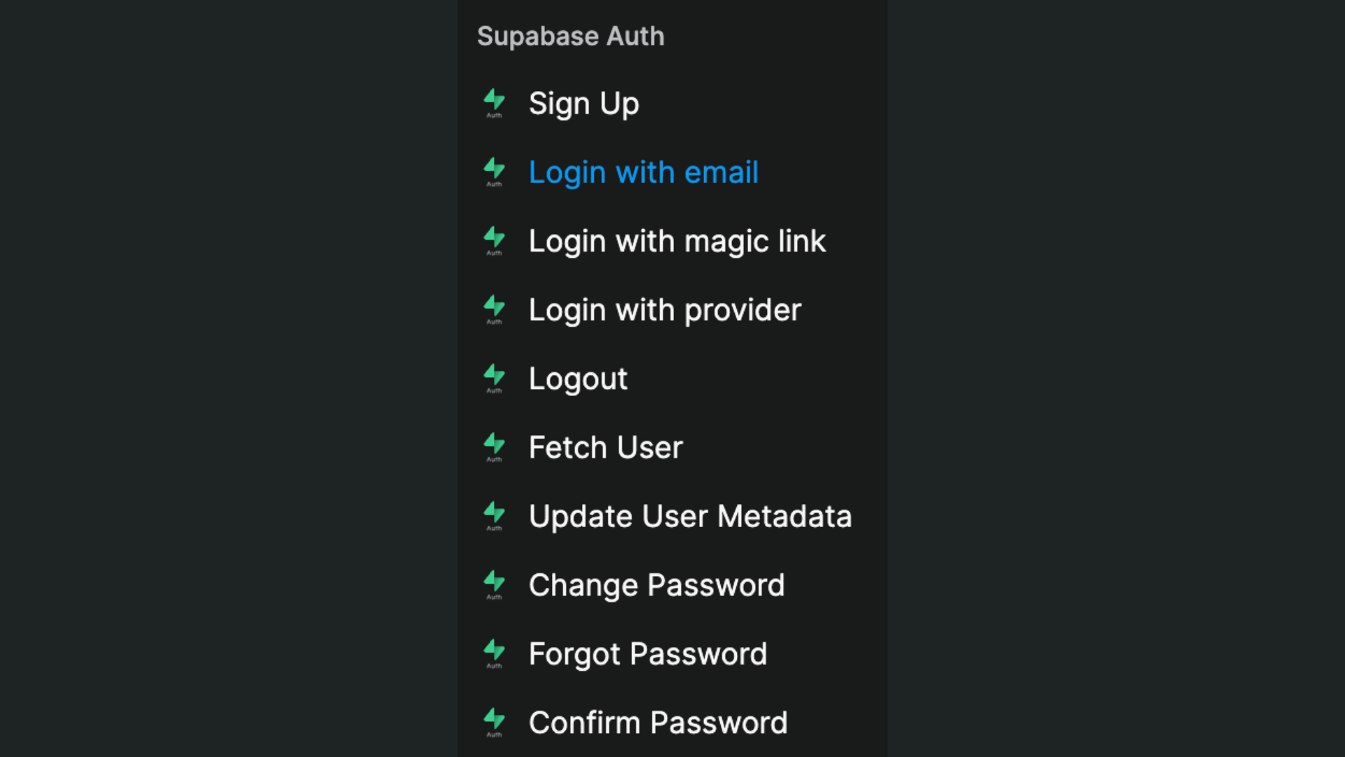The image size is (1345, 757).
Task: Select the highlighted Login with email entry
Action: click(643, 172)
